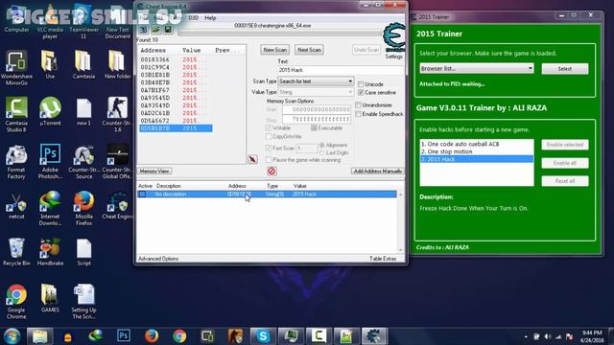Open the process list icon in Cheat Engine
The width and height of the screenshot is (614, 345).
[143, 30]
